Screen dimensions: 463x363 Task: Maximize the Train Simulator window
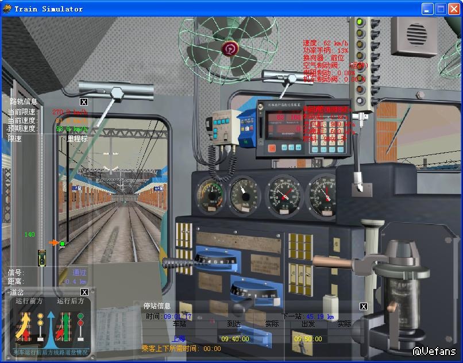[x=441, y=9]
